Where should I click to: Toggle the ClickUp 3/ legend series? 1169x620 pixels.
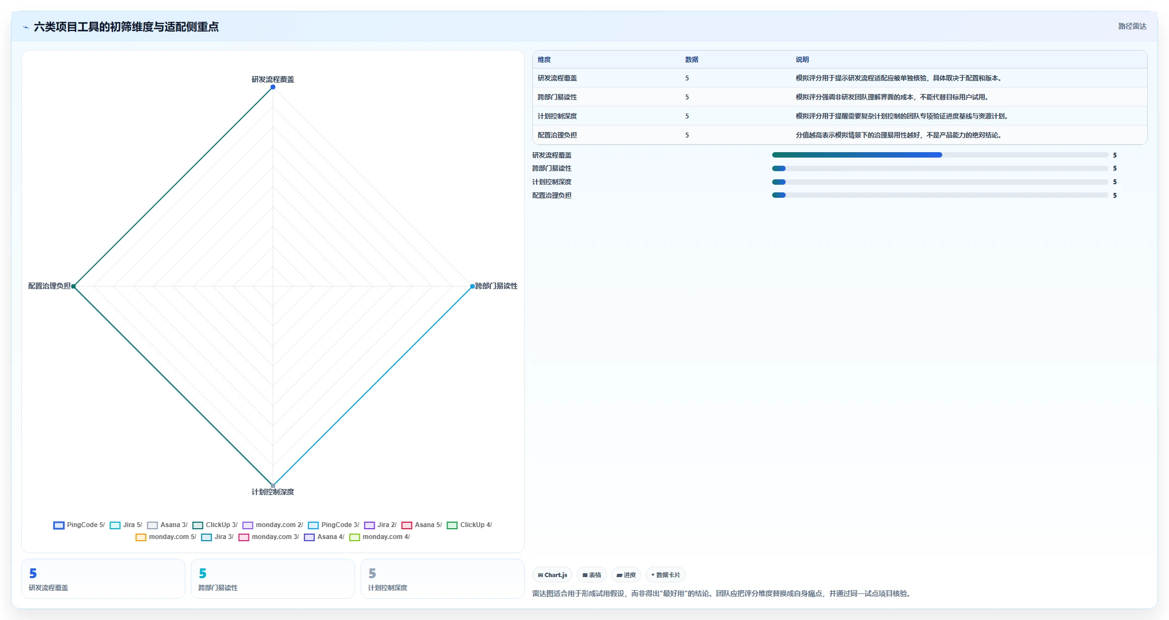[215, 525]
